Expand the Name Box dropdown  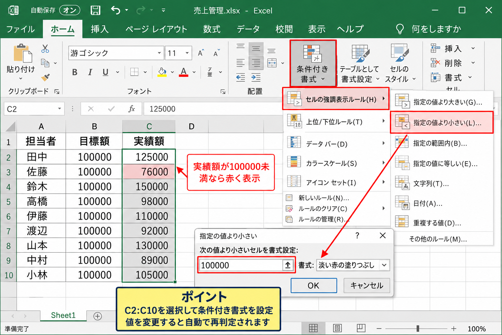point(59,109)
